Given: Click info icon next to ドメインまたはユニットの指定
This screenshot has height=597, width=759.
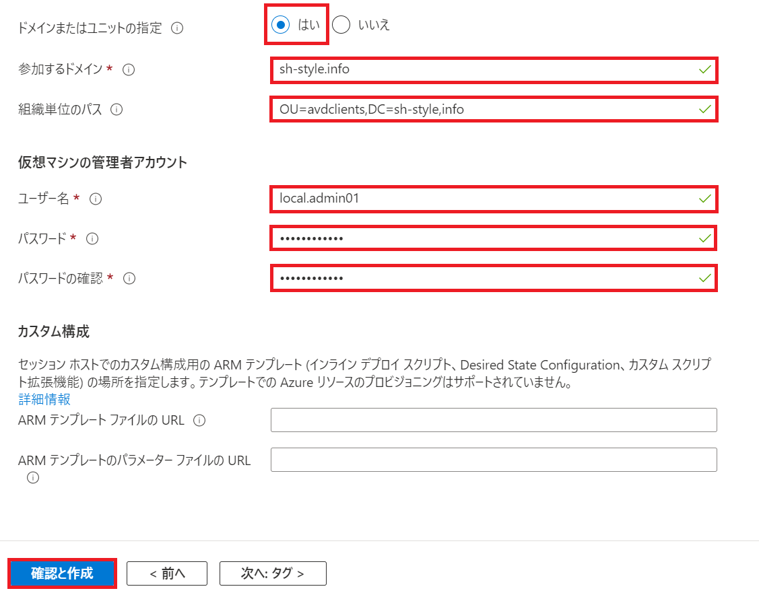Looking at the screenshot, I should coord(177,28).
